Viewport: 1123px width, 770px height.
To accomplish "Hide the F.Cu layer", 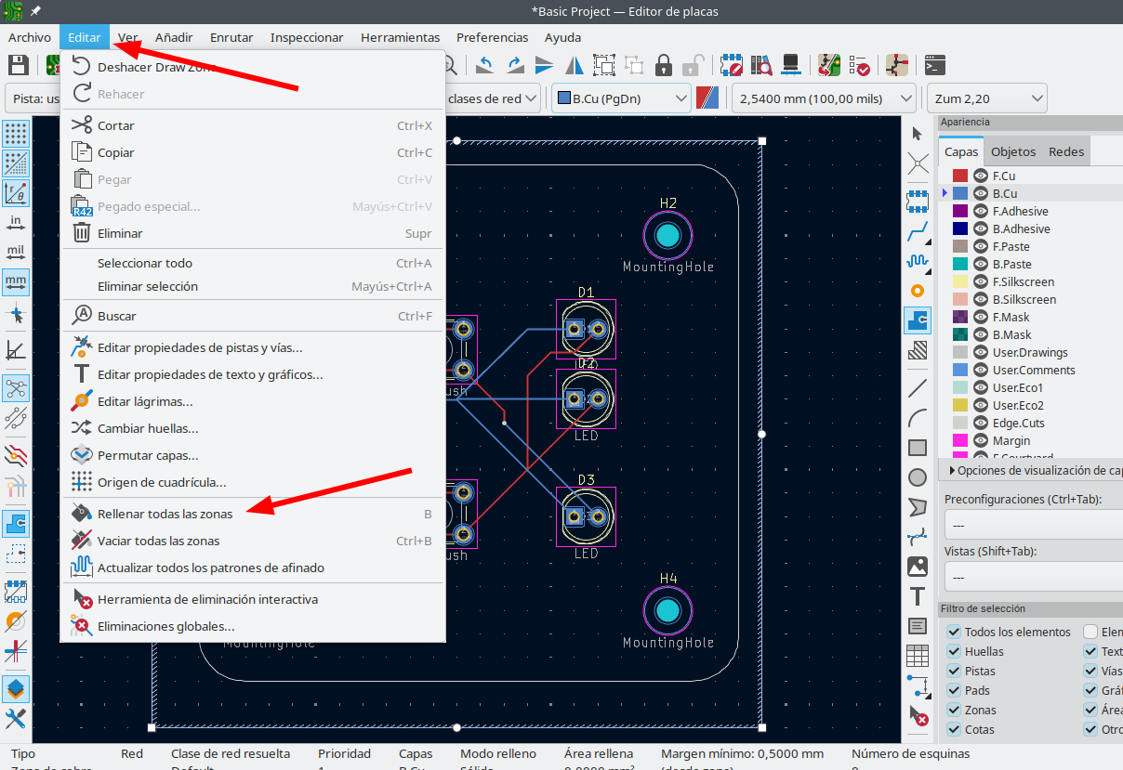I will 980,176.
